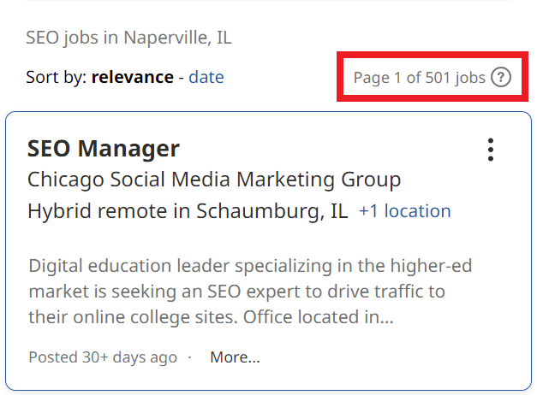Click the +1 location link

(404, 210)
